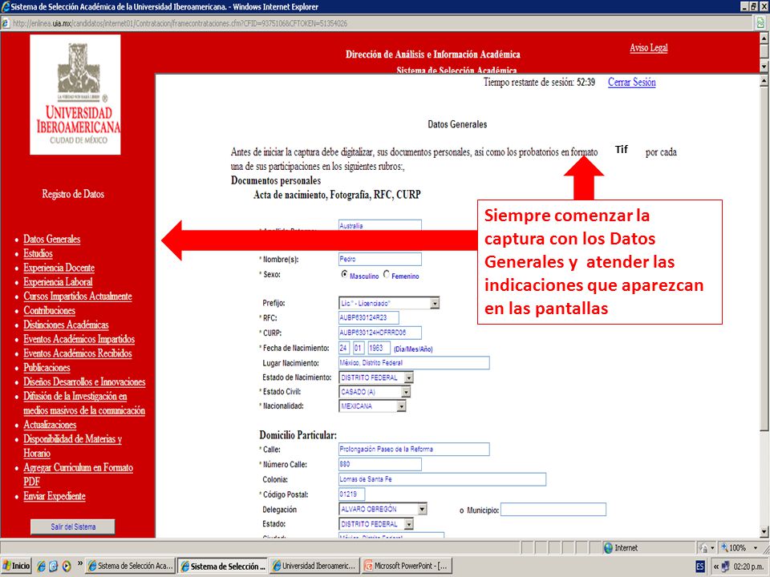Open the Aviso Legal link
This screenshot has height=577, width=770.
click(649, 47)
